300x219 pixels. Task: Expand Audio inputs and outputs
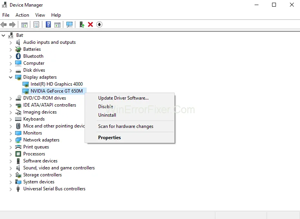11,42
